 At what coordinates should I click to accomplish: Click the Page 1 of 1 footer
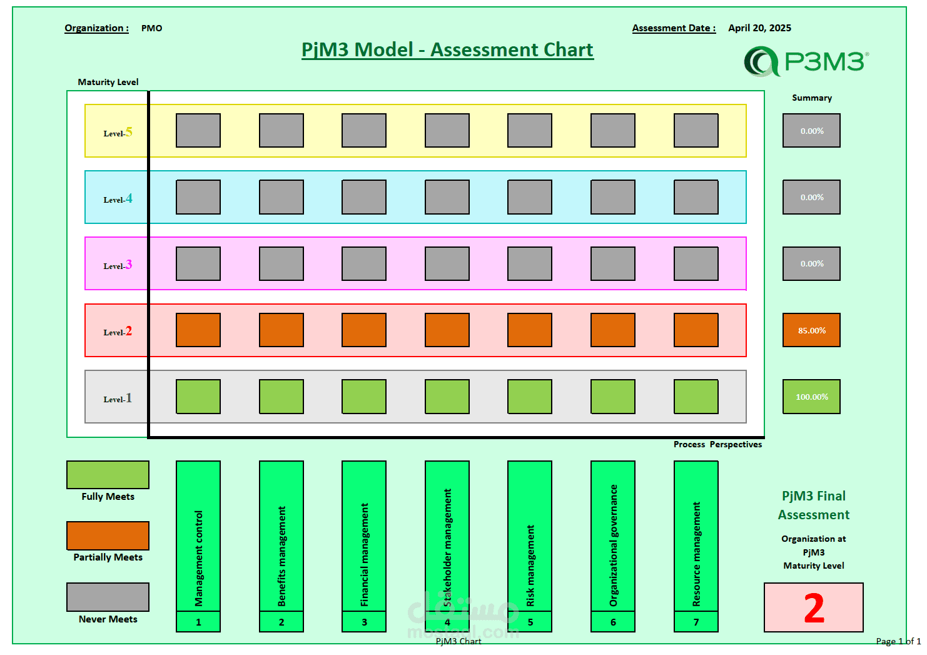898,641
